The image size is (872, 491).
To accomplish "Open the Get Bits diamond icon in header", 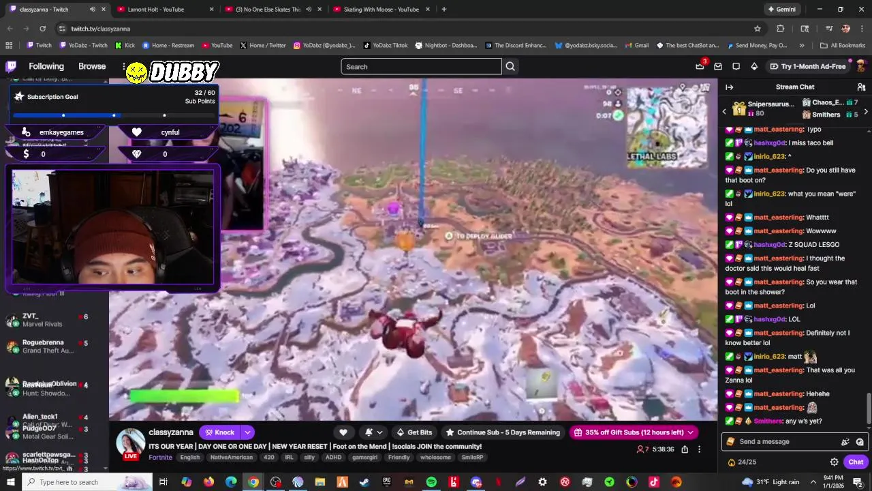I will [x=753, y=66].
